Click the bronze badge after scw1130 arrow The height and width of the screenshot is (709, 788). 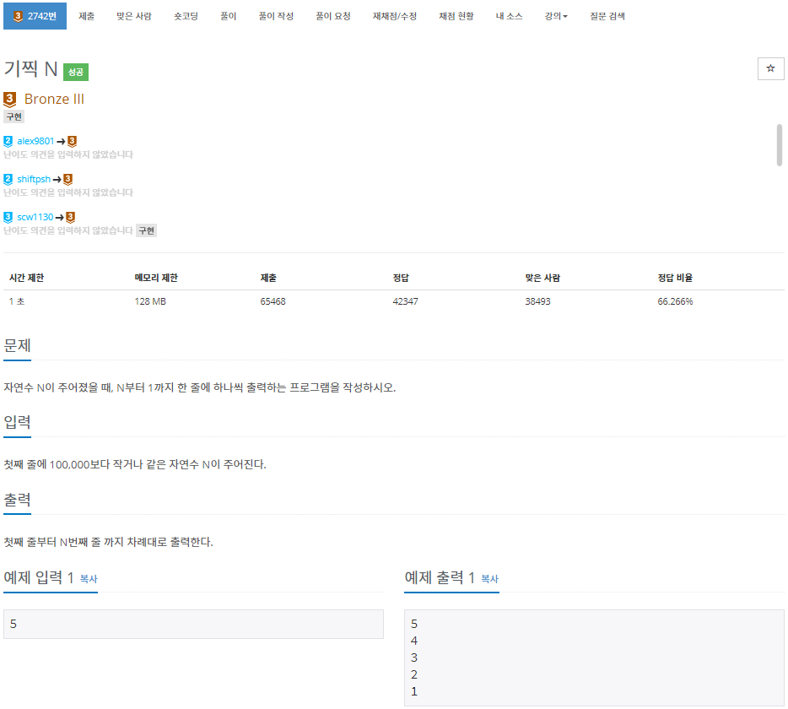coord(70,217)
